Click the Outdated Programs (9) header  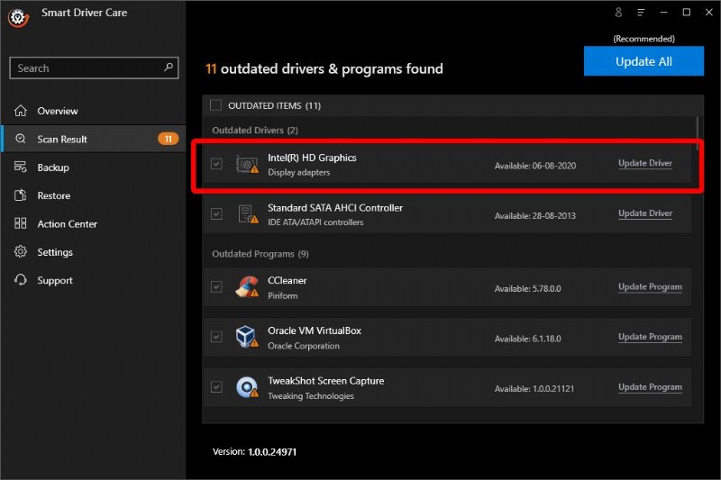(x=260, y=254)
